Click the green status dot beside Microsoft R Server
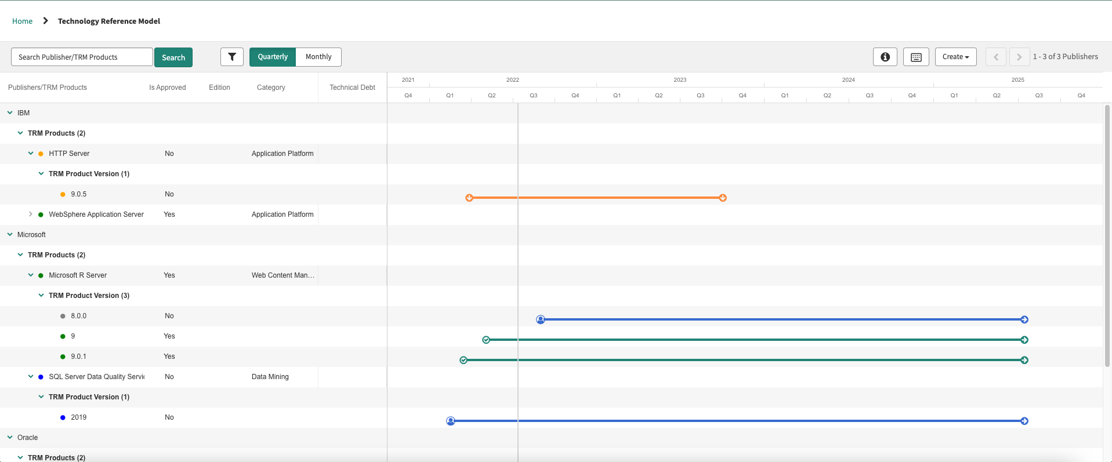Screen dimensions: 1112x462 (41, 275)
